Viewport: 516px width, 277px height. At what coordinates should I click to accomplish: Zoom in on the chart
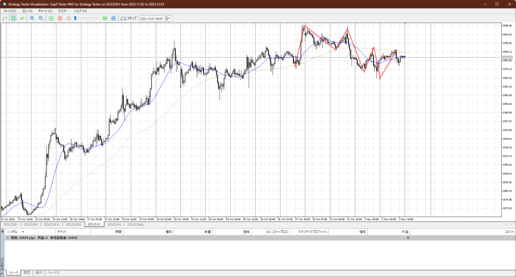click(x=32, y=18)
